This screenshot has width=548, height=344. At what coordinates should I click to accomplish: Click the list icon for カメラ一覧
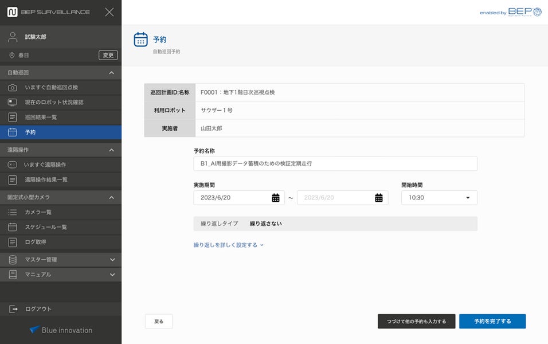coord(13,212)
